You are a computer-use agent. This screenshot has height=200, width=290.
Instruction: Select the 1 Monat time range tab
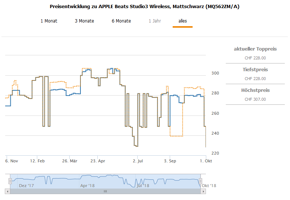pos(49,21)
